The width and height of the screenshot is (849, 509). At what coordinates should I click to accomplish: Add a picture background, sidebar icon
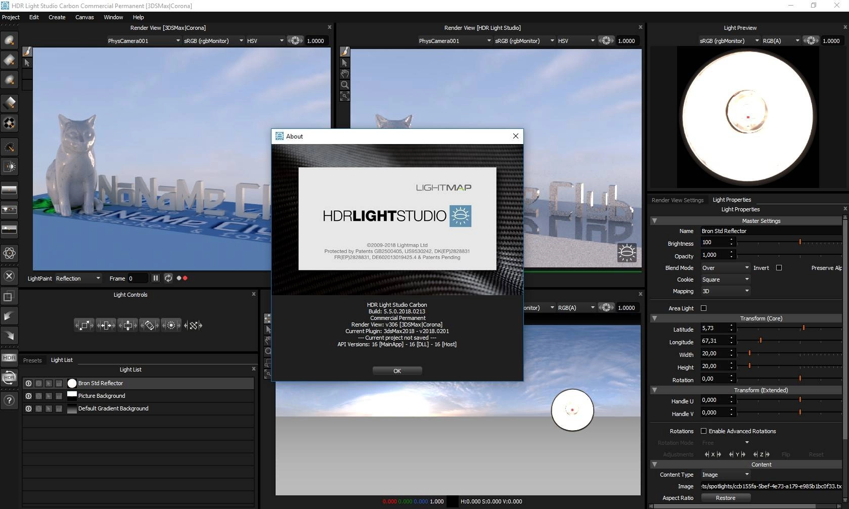pos(9,209)
